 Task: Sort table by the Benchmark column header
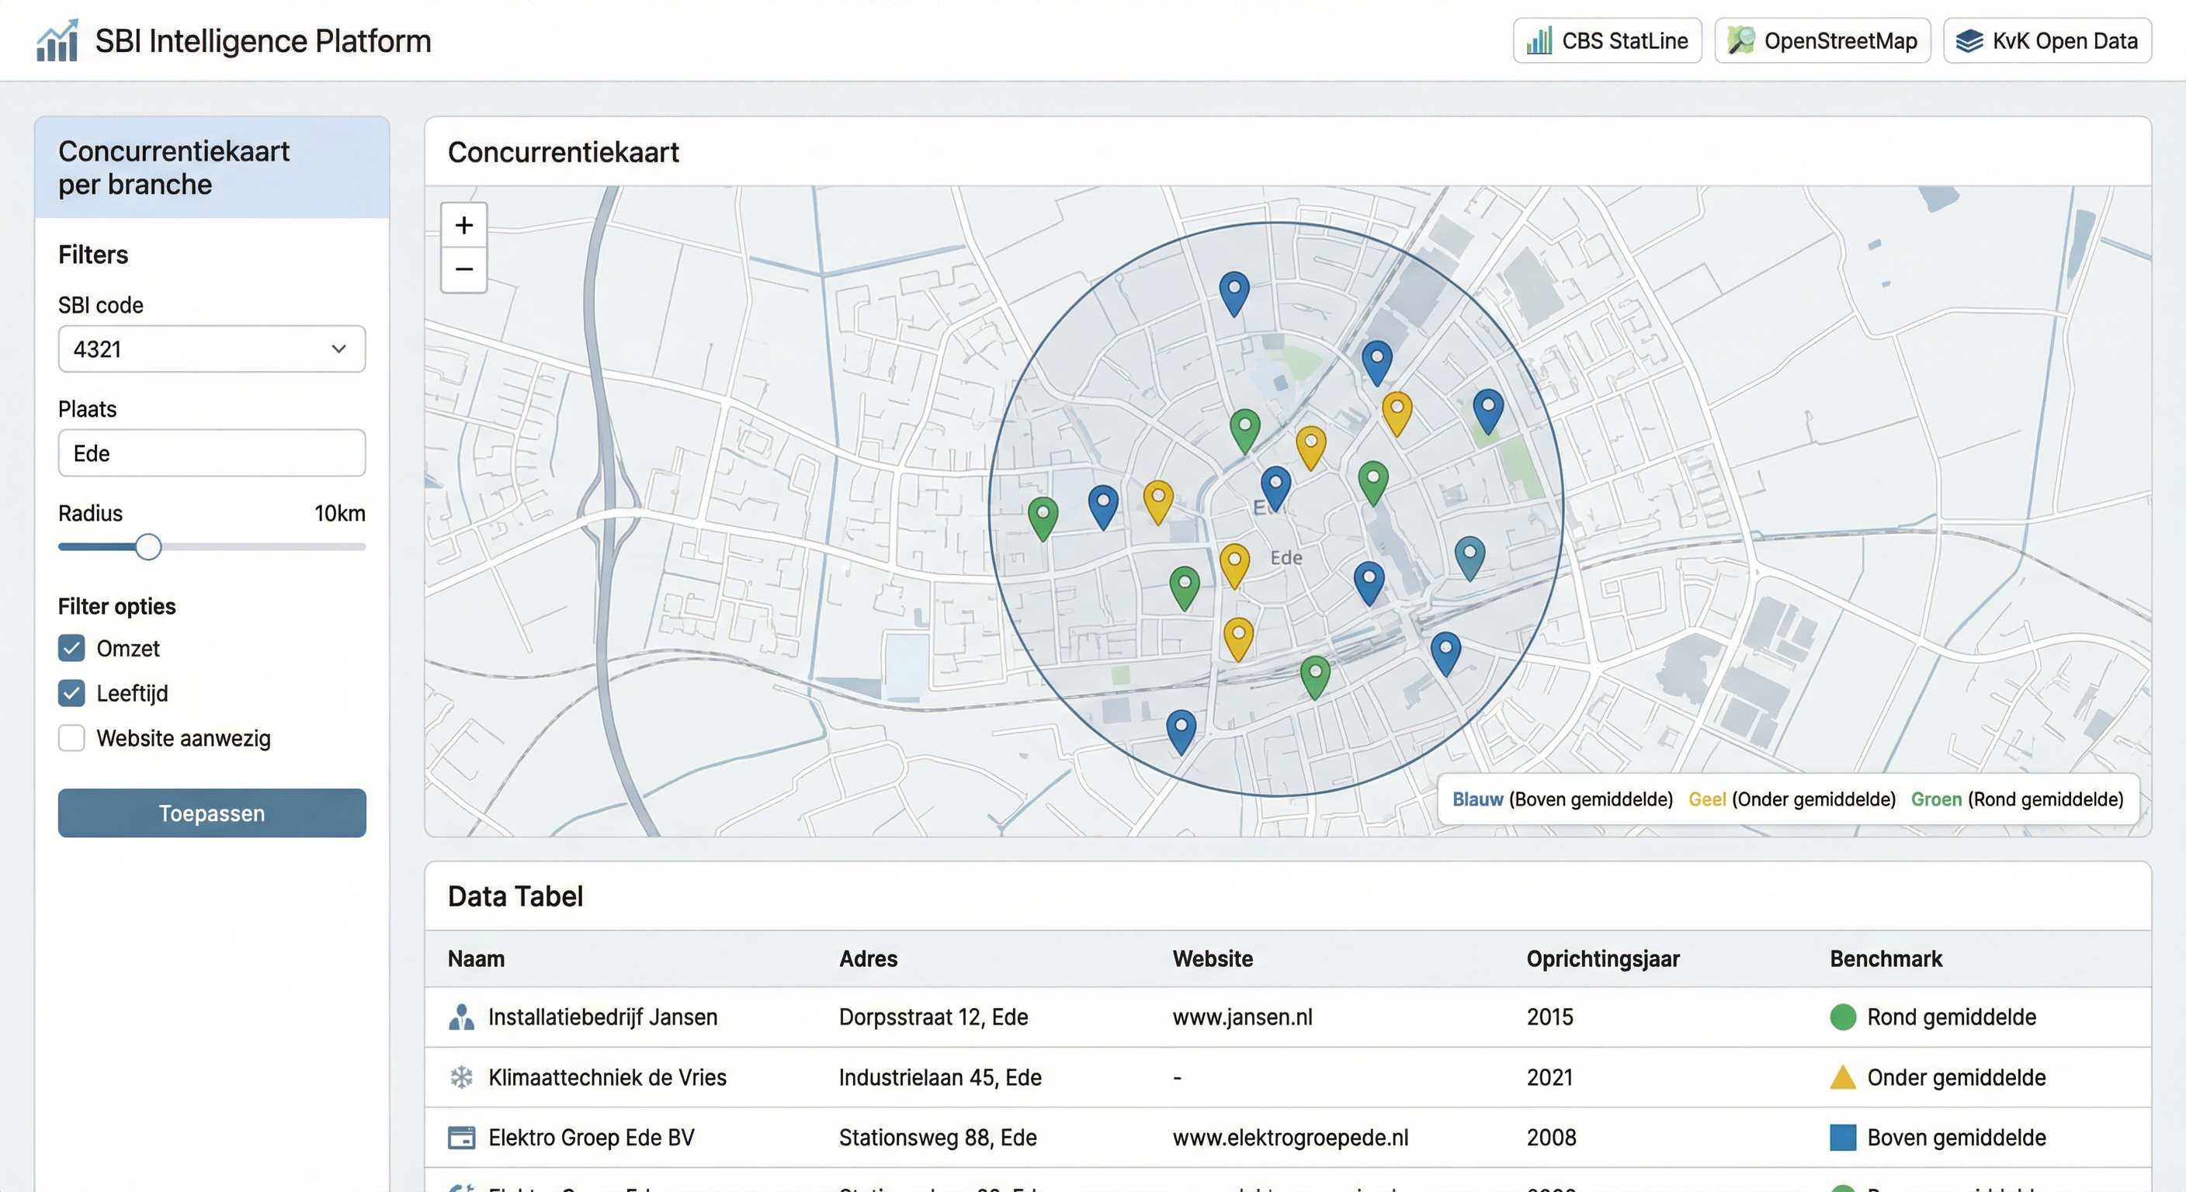tap(1886, 958)
